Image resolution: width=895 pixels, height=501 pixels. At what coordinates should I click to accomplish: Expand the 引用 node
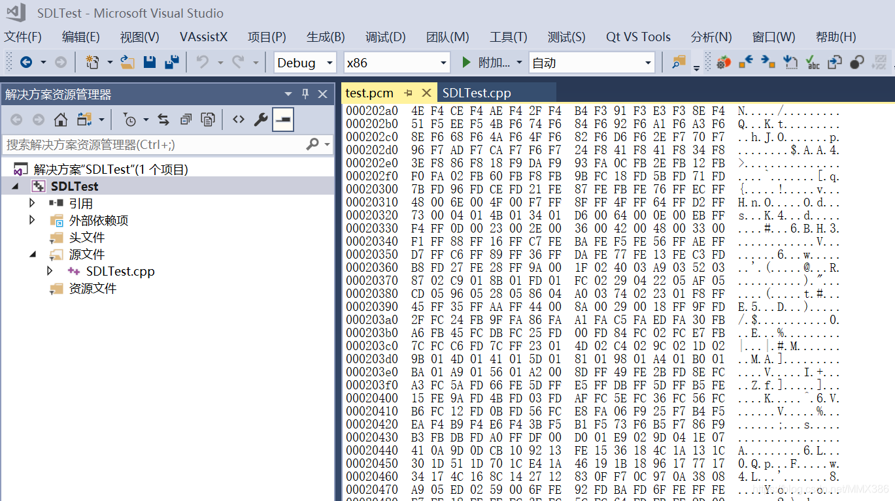tap(32, 203)
